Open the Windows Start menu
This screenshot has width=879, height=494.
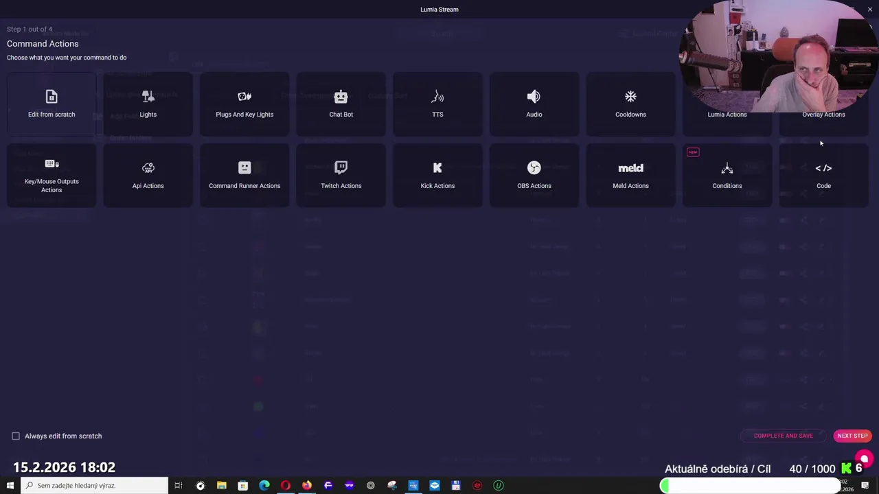tap(10, 486)
